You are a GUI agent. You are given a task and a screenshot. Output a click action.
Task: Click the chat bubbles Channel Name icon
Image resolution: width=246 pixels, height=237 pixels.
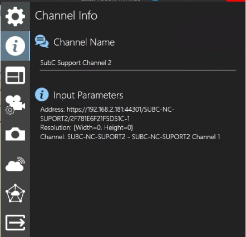(x=42, y=41)
